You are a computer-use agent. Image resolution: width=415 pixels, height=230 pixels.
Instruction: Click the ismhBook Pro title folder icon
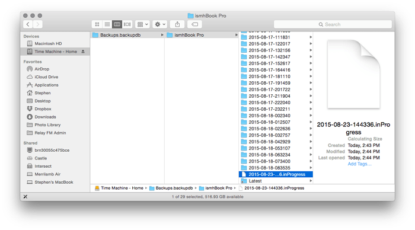(190, 15)
